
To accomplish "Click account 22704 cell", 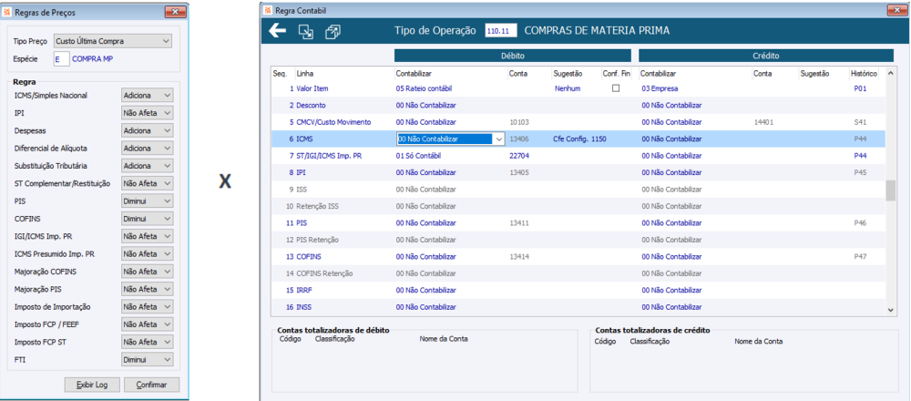I will 519,156.
